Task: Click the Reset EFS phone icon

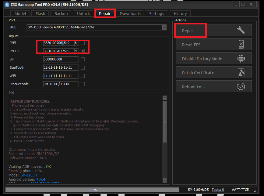Action: 241,44
